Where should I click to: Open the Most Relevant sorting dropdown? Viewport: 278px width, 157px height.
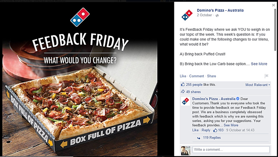click(258, 85)
